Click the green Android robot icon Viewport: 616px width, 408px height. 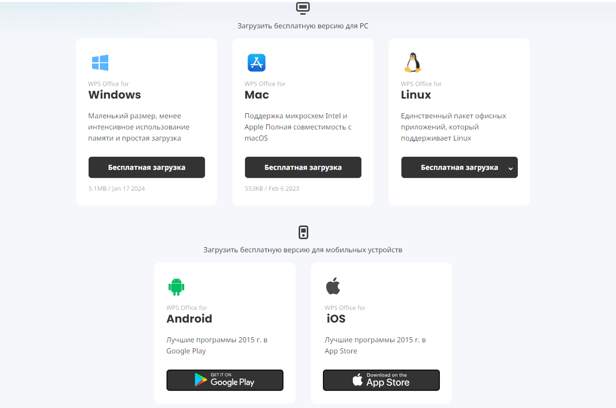pos(176,287)
